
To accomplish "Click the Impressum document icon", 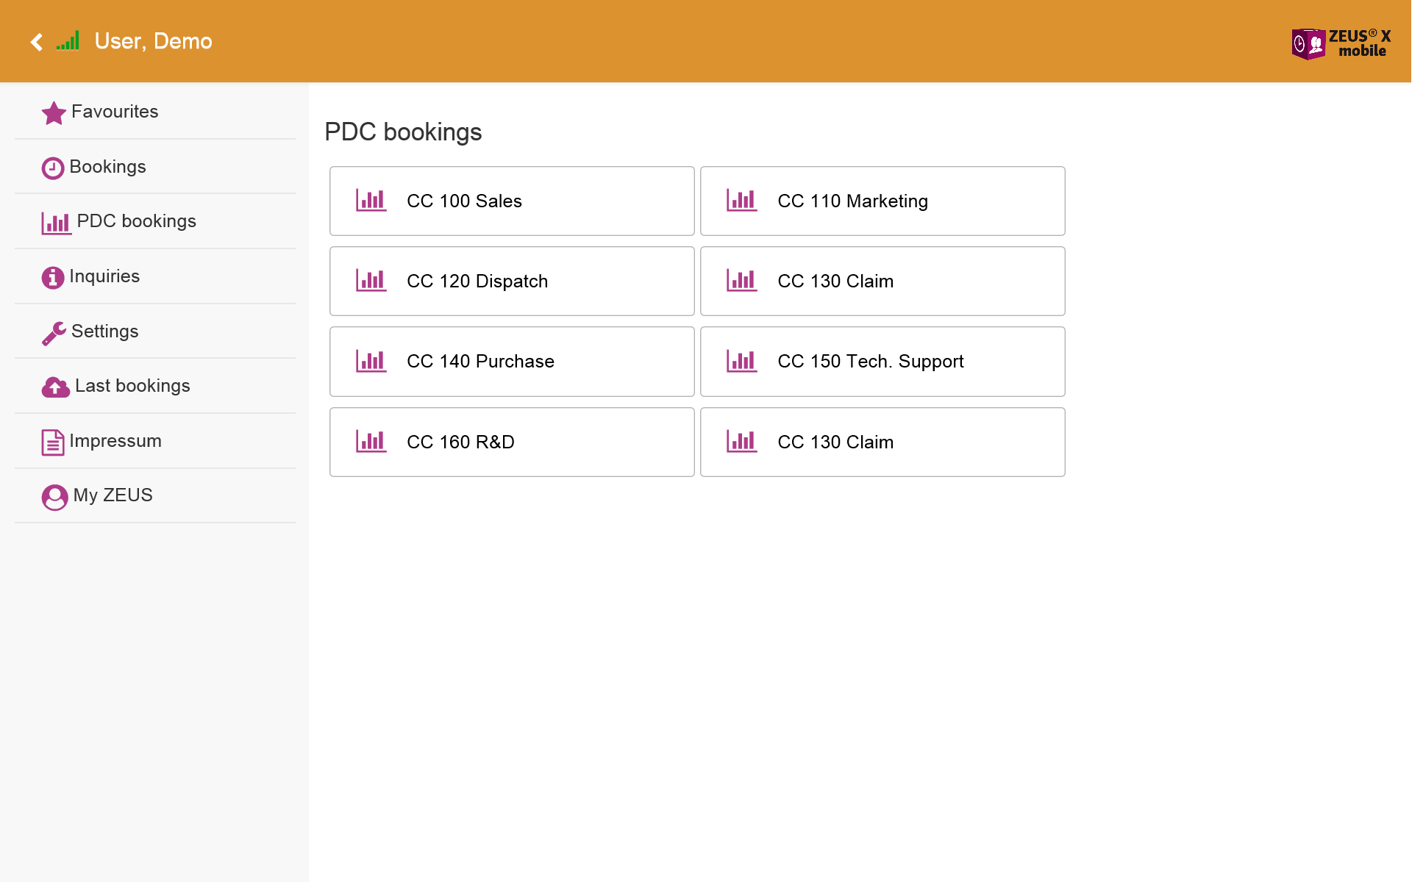I will (x=52, y=442).
